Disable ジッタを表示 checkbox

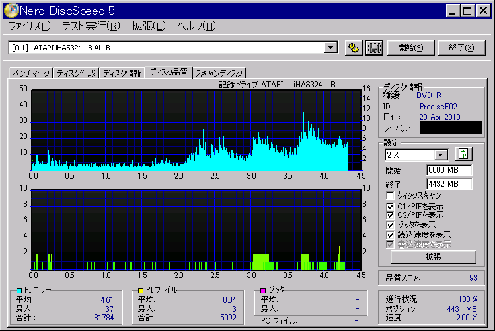[390, 225]
